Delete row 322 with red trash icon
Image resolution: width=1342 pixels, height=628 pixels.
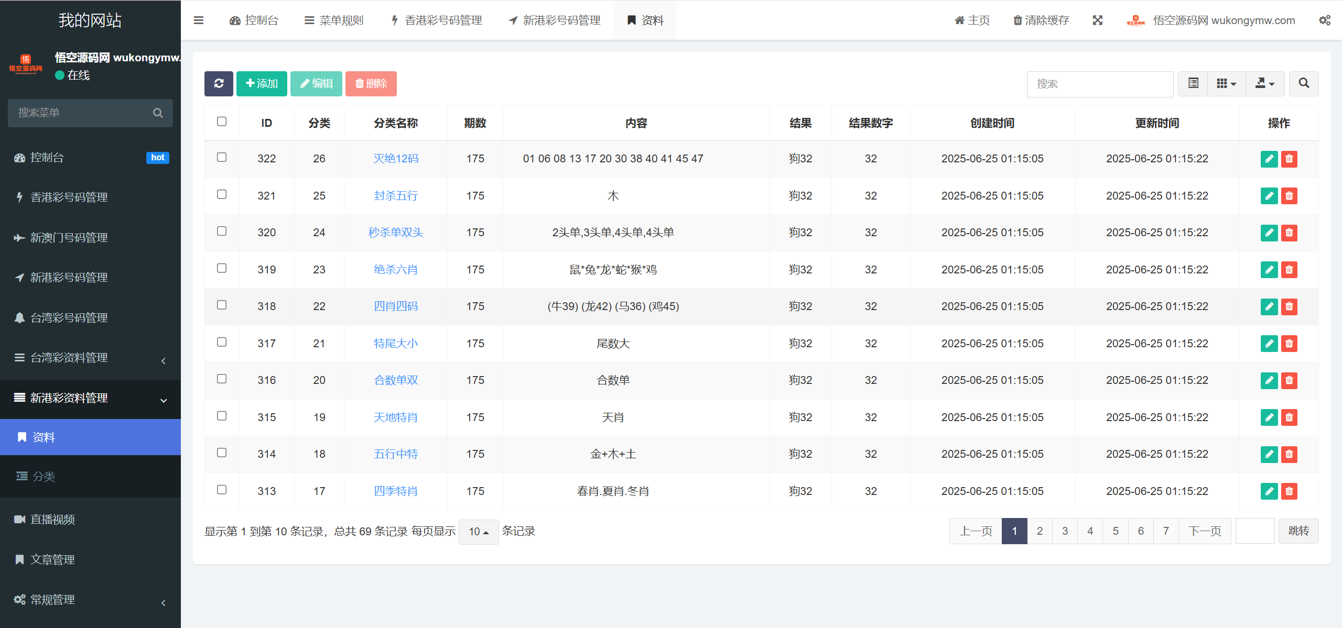coord(1289,159)
